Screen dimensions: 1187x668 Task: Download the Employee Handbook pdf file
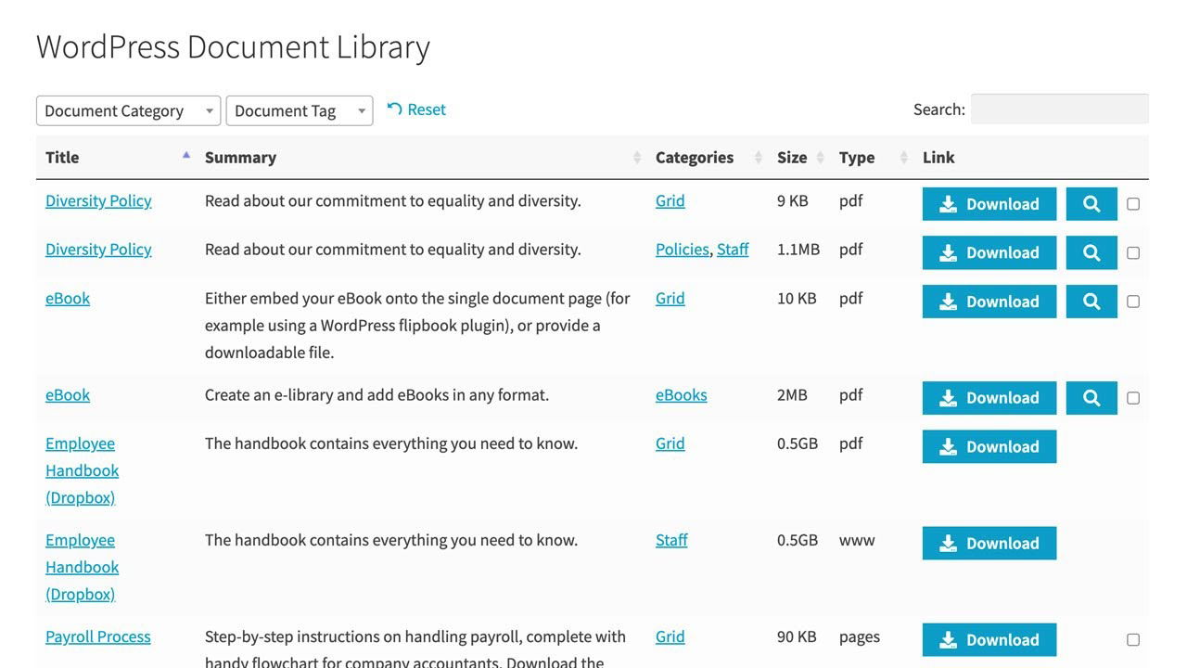tap(989, 446)
